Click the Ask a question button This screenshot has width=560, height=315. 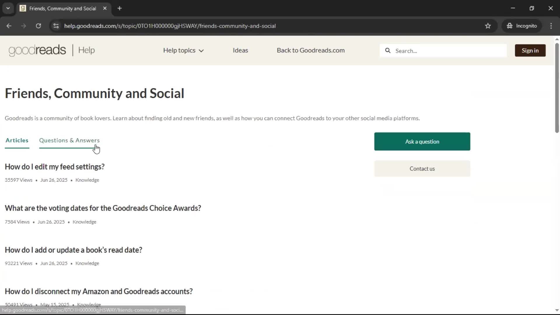pyautogui.click(x=422, y=141)
